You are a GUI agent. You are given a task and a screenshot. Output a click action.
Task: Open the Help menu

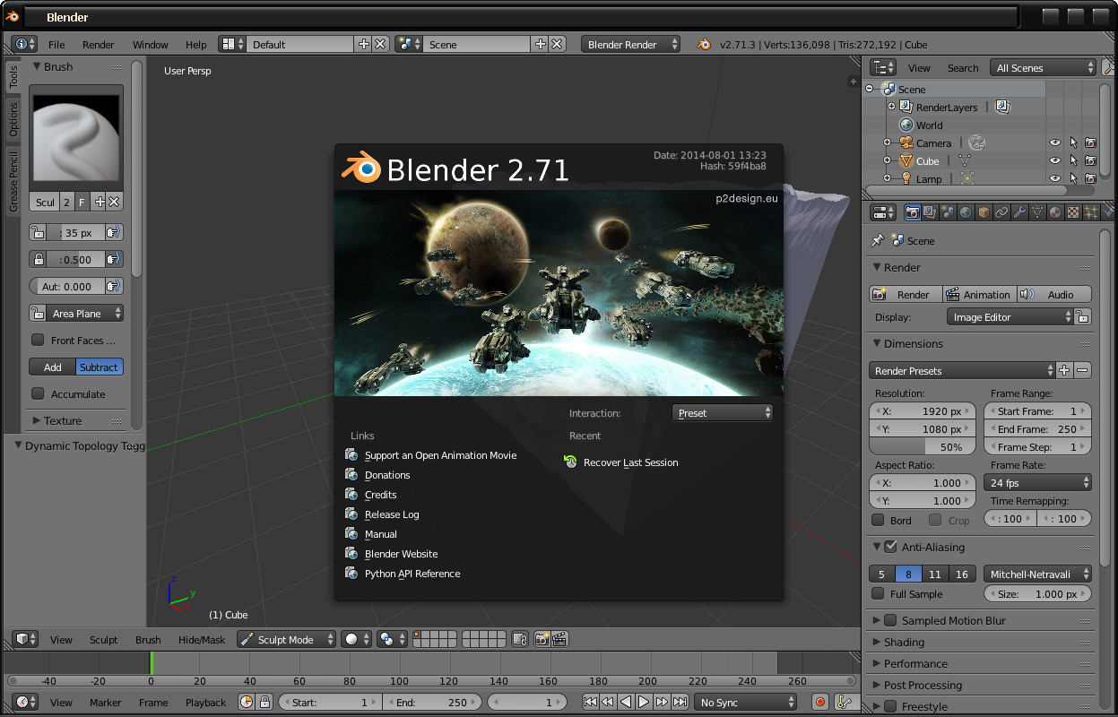click(195, 44)
